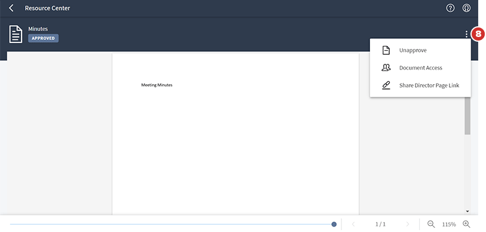Go to the next page arrow
The width and height of the screenshot is (486, 232).
pos(408,224)
